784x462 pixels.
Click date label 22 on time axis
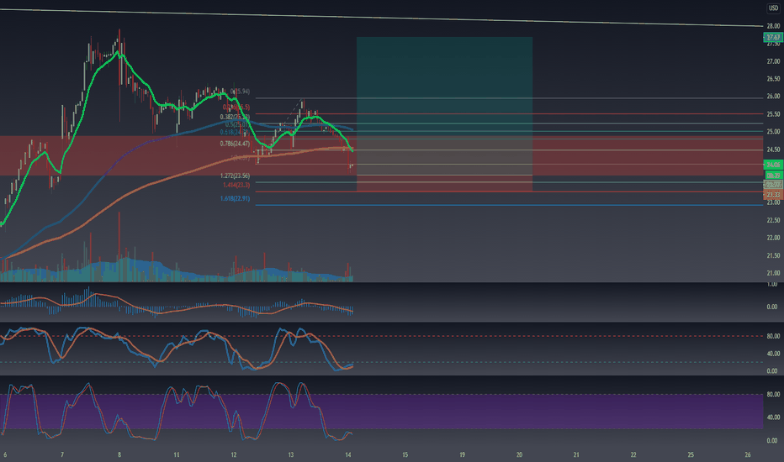[x=633, y=454]
